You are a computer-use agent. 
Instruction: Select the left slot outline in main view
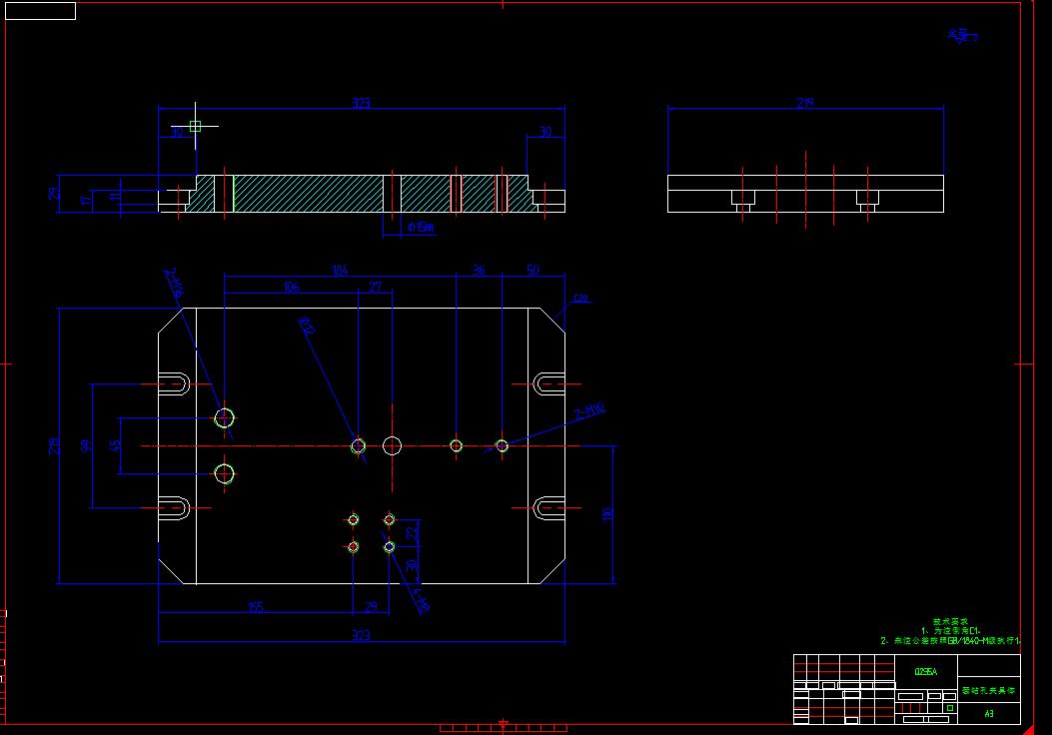(x=172, y=382)
